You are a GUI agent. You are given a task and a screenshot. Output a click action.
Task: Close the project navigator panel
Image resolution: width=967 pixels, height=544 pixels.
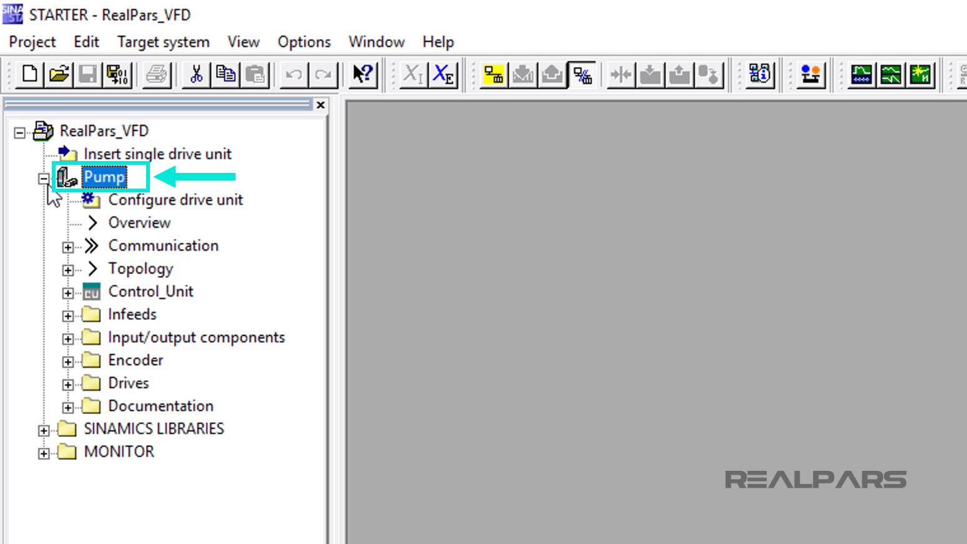pyautogui.click(x=320, y=105)
